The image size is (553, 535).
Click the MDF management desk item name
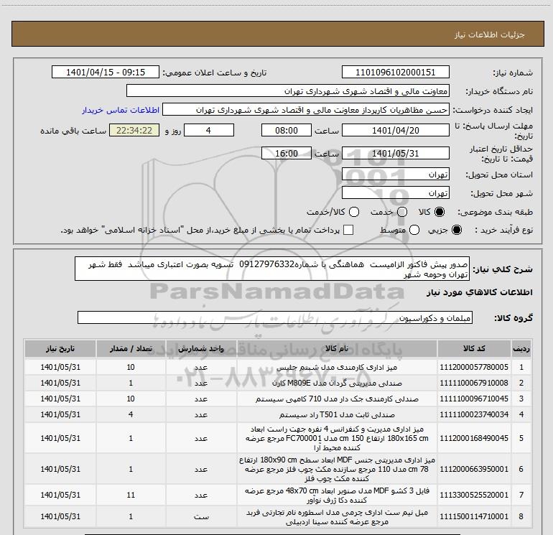point(337,469)
